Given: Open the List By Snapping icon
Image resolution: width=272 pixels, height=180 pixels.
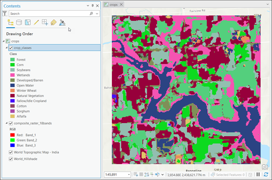Looking at the screenshot, I should [45, 22].
